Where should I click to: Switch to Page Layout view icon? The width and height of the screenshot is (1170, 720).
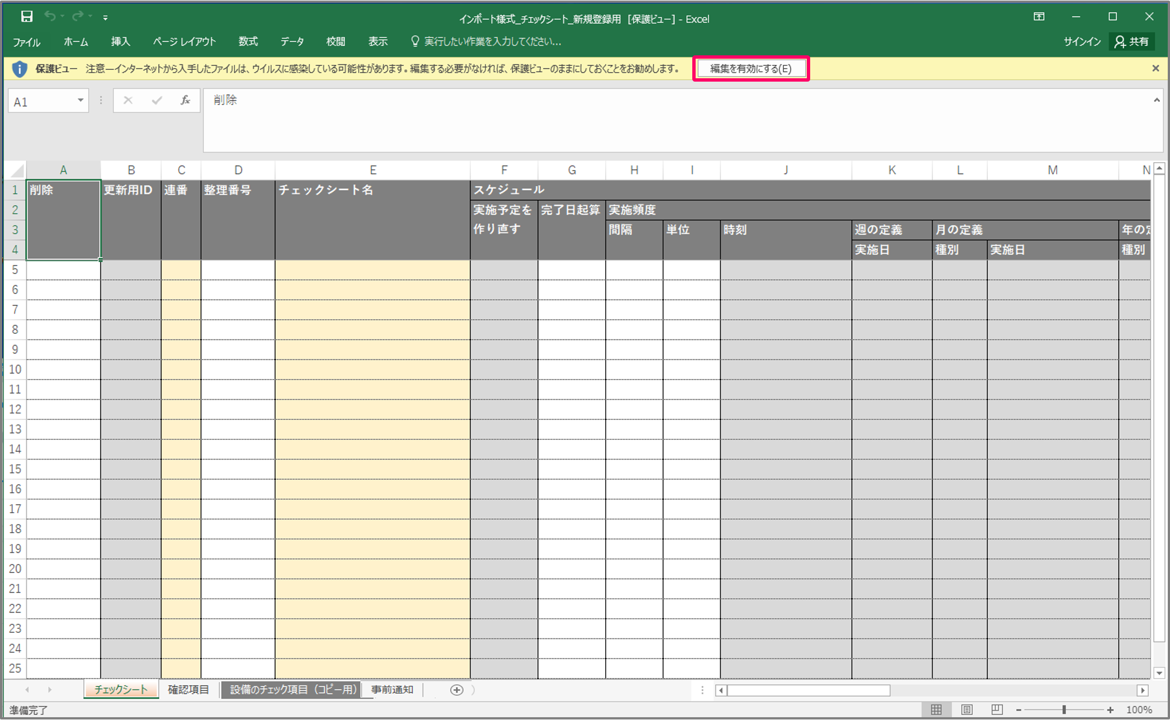pyautogui.click(x=967, y=709)
